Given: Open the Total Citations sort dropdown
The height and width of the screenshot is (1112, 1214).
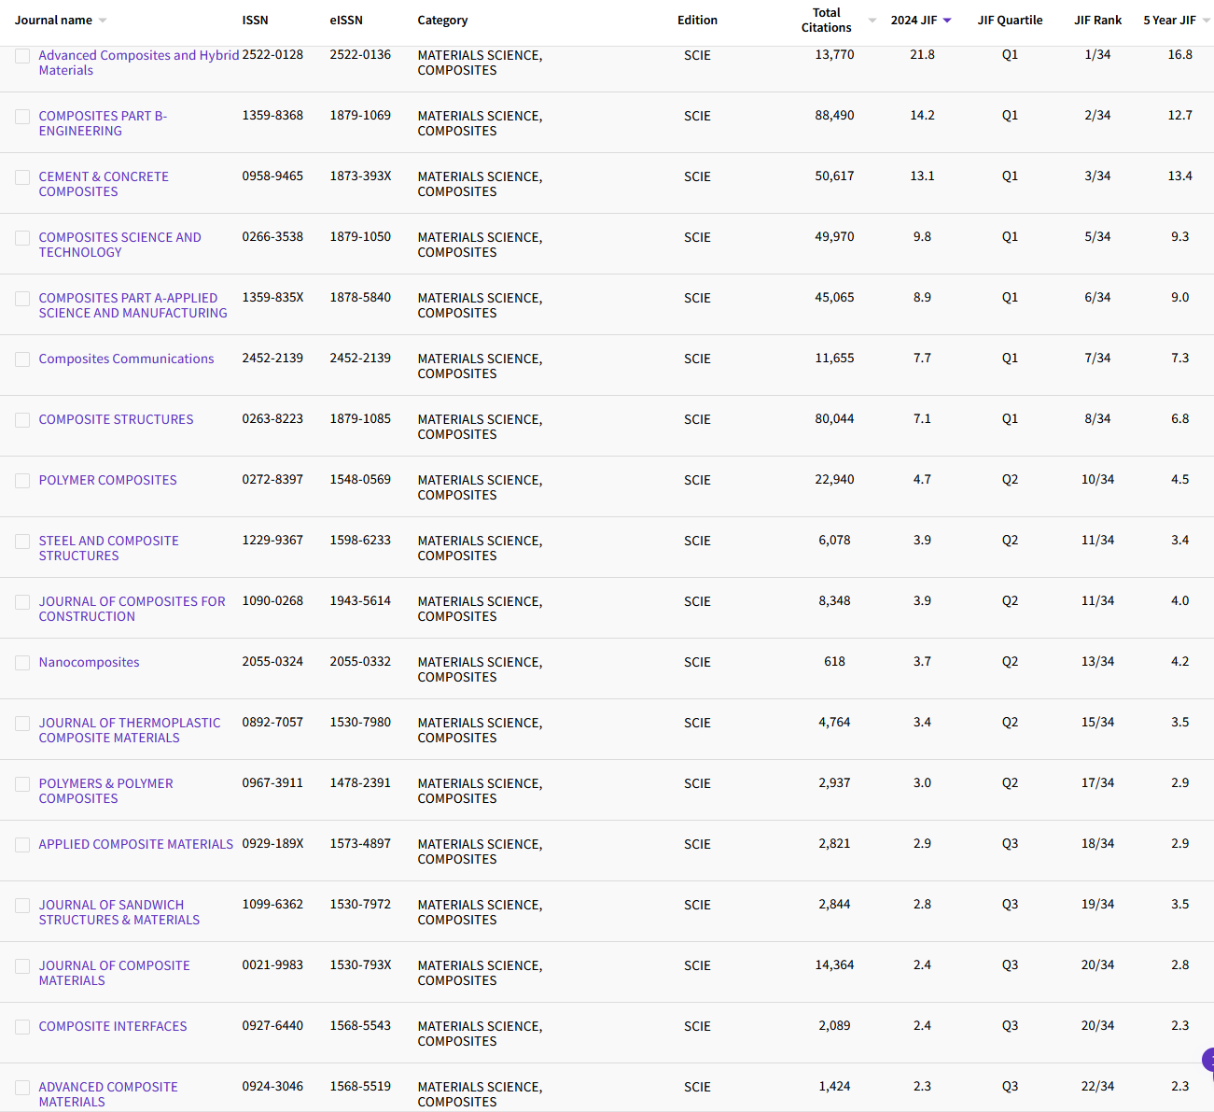Looking at the screenshot, I should pos(872,21).
